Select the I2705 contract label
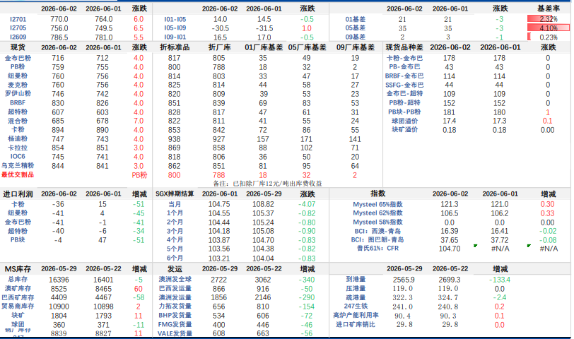 (x=18, y=28)
